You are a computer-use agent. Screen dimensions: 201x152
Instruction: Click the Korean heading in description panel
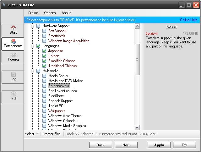[x=172, y=27]
